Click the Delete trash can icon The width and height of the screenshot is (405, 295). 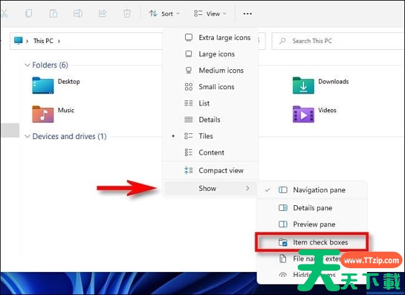[127, 14]
